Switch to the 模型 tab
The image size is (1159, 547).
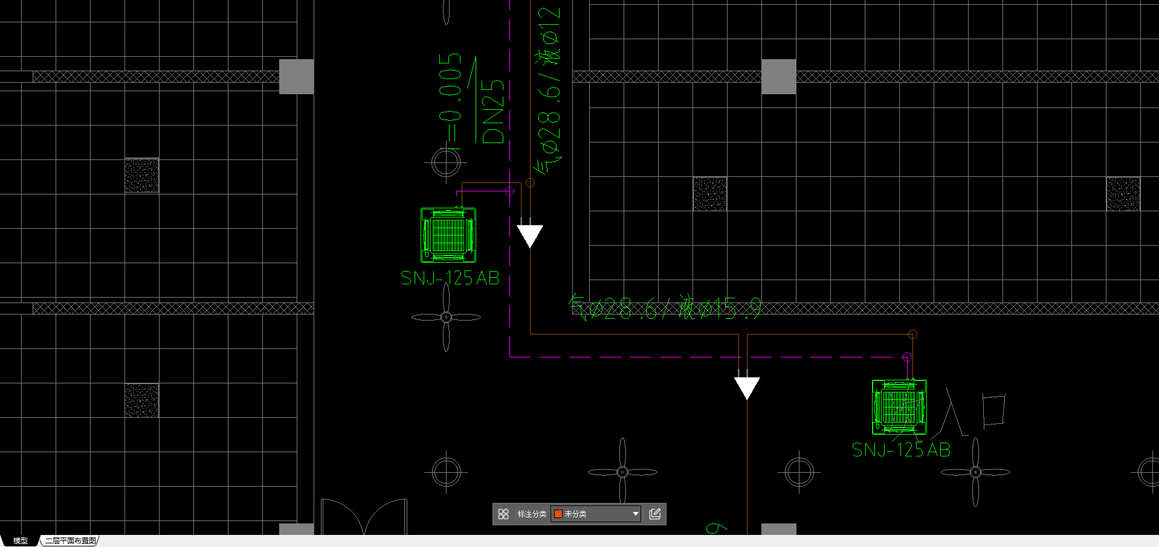pos(21,540)
